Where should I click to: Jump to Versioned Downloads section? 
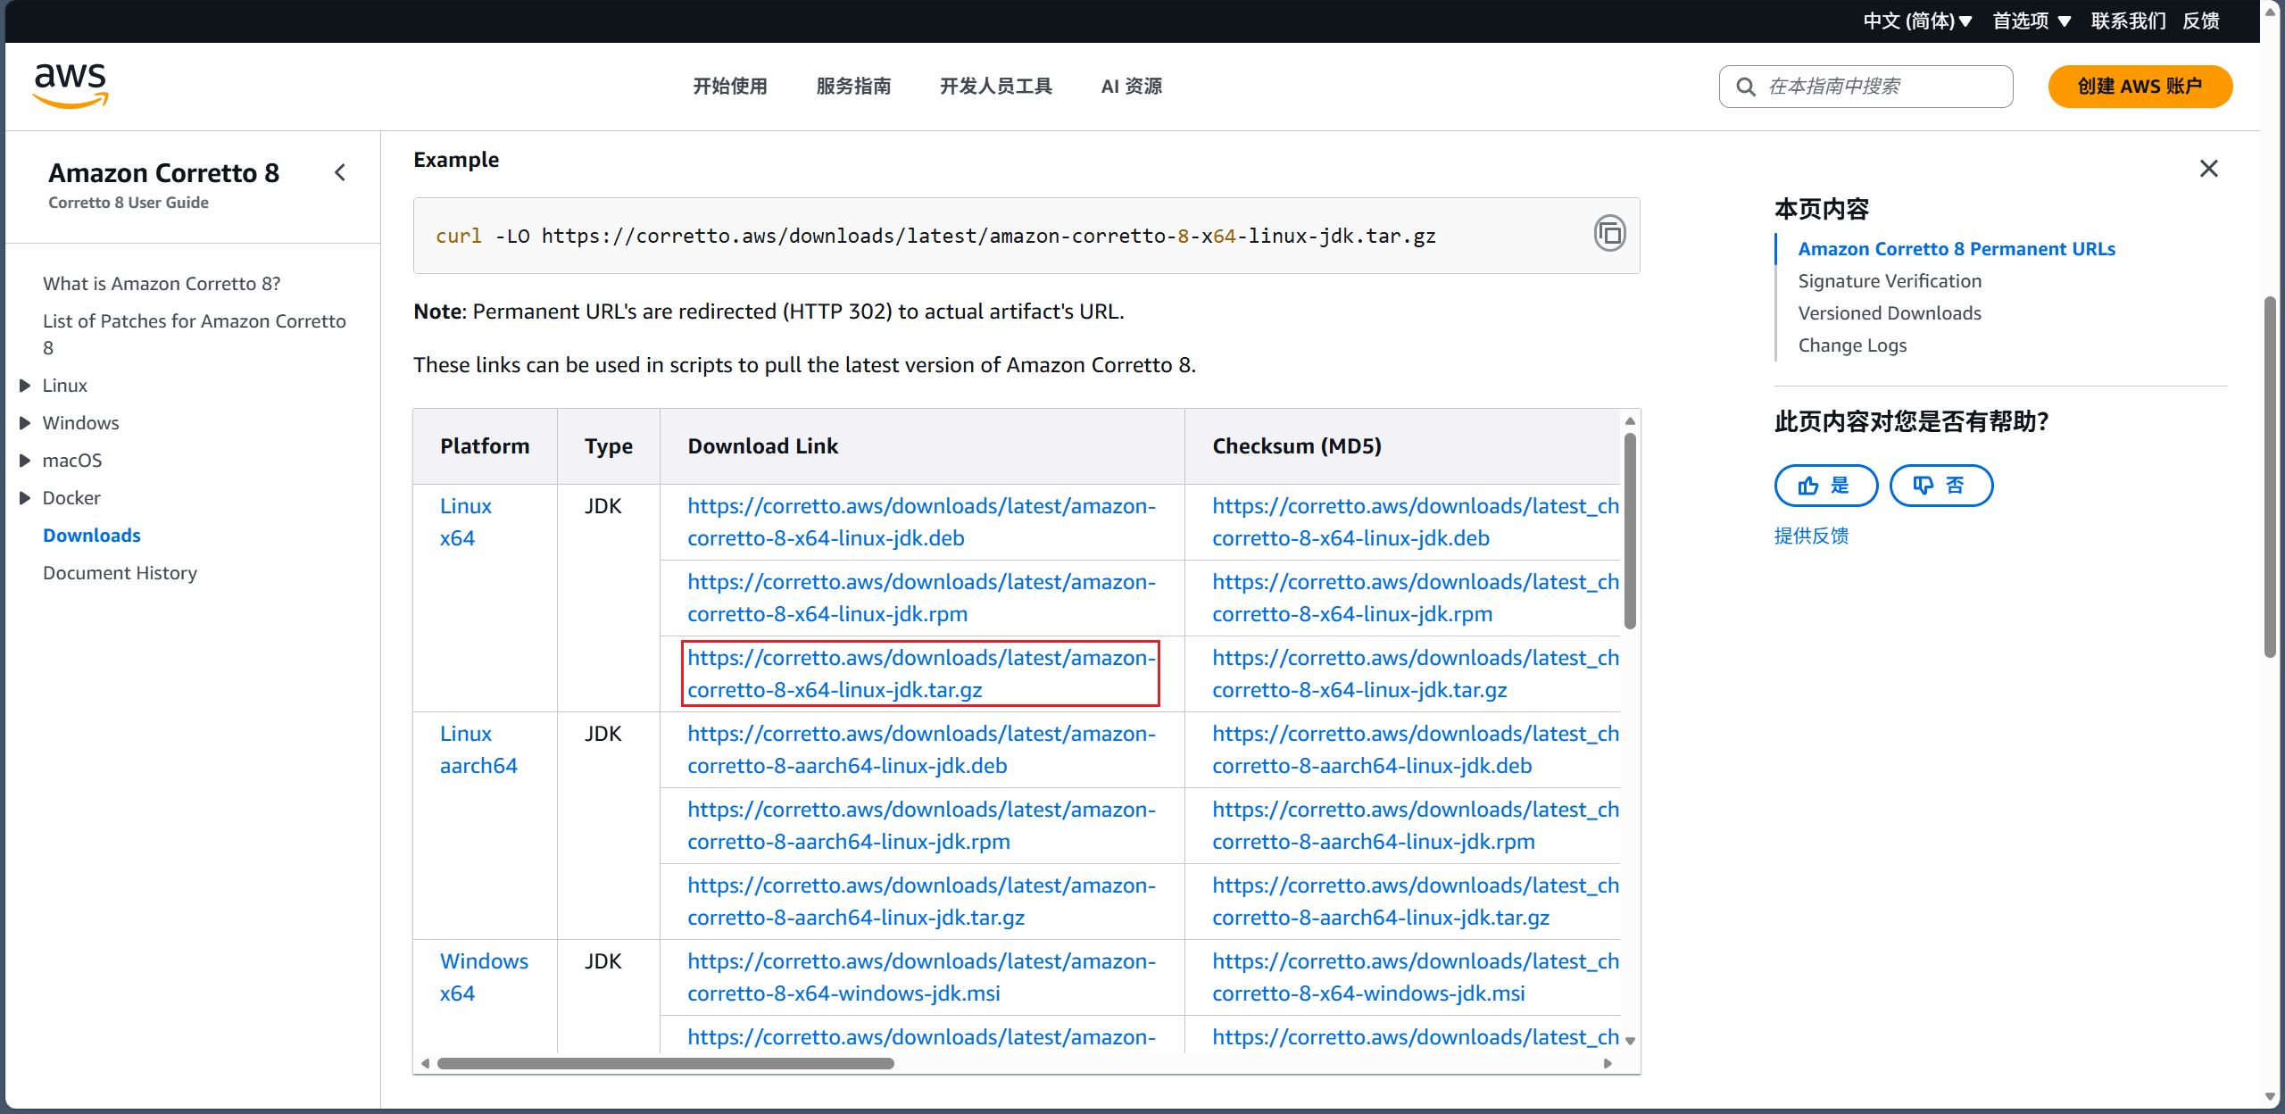(1890, 313)
